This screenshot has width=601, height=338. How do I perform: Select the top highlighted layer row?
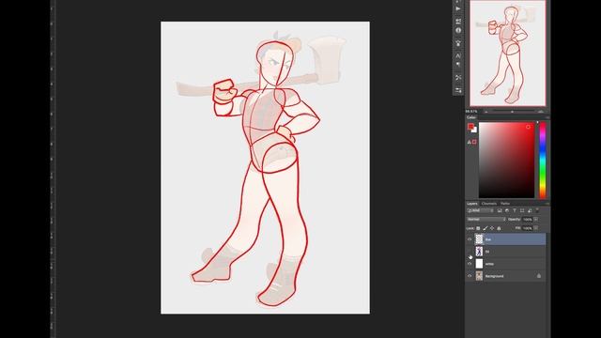pos(506,239)
